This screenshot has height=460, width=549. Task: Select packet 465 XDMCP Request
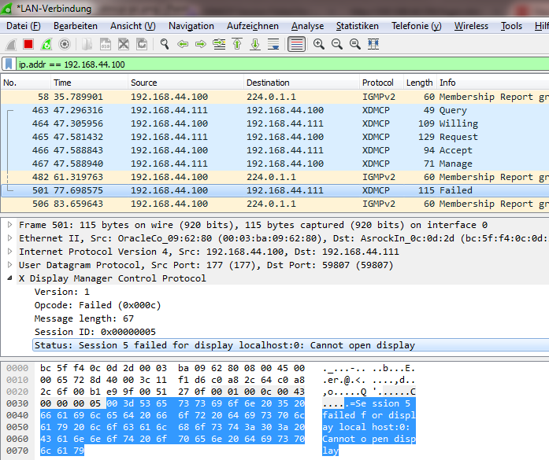pyautogui.click(x=275, y=137)
